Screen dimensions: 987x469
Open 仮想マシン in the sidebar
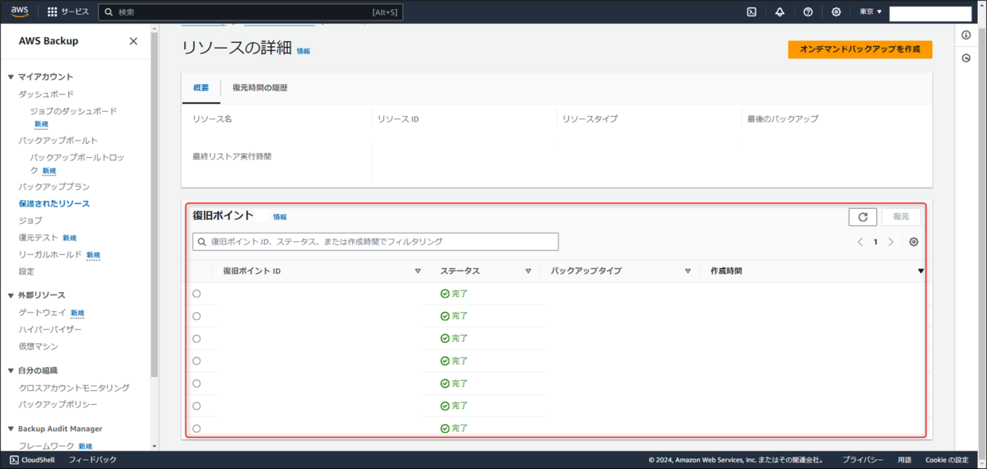[x=39, y=346]
